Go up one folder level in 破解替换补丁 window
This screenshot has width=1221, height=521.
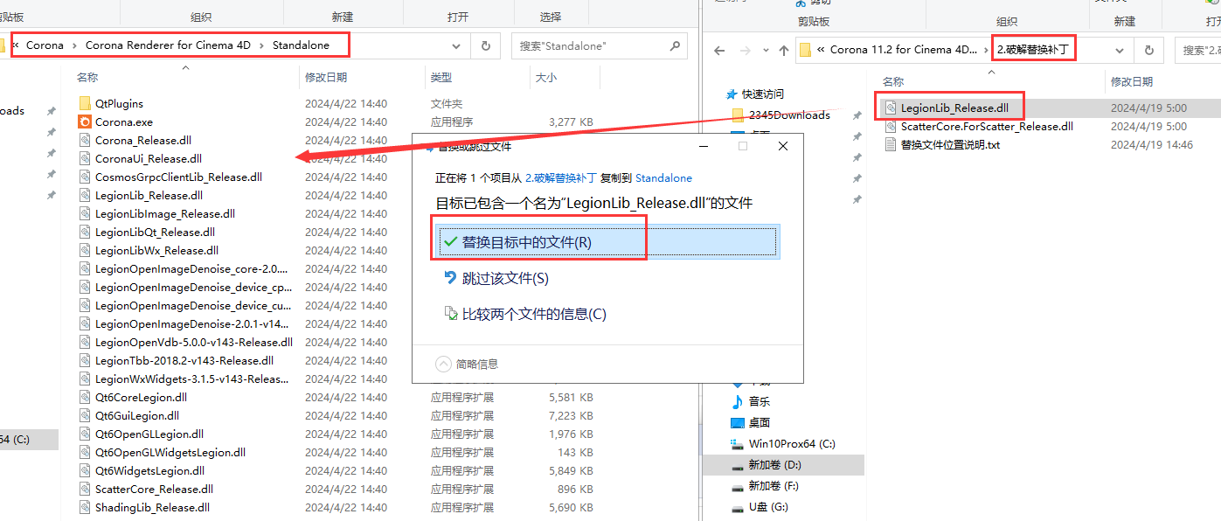(x=783, y=51)
